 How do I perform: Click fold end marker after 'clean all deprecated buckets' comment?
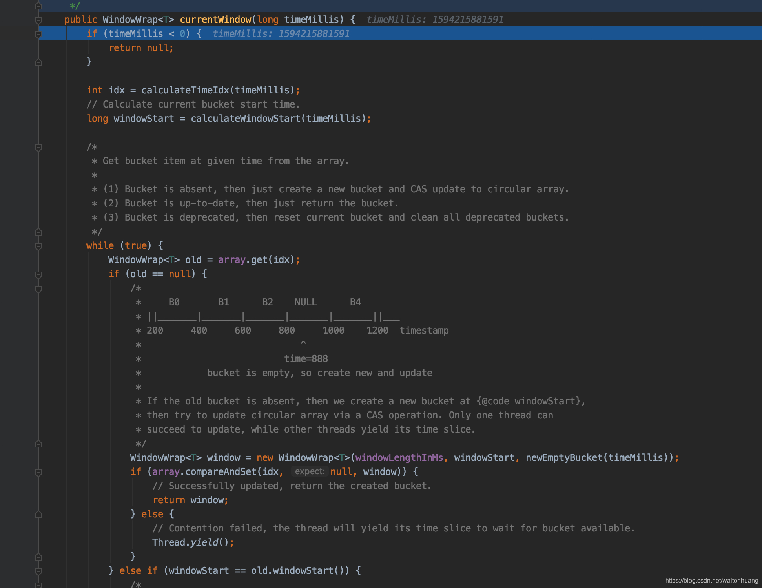click(38, 232)
